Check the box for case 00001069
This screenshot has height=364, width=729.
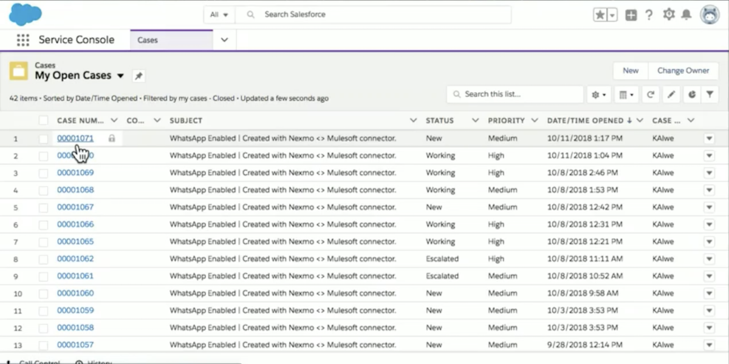click(43, 173)
